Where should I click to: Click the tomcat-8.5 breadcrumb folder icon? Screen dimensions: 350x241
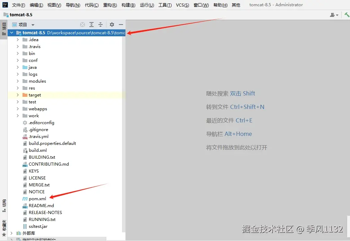(6, 15)
